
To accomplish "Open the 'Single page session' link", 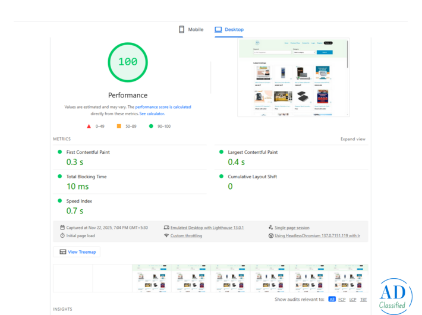I will [292, 228].
